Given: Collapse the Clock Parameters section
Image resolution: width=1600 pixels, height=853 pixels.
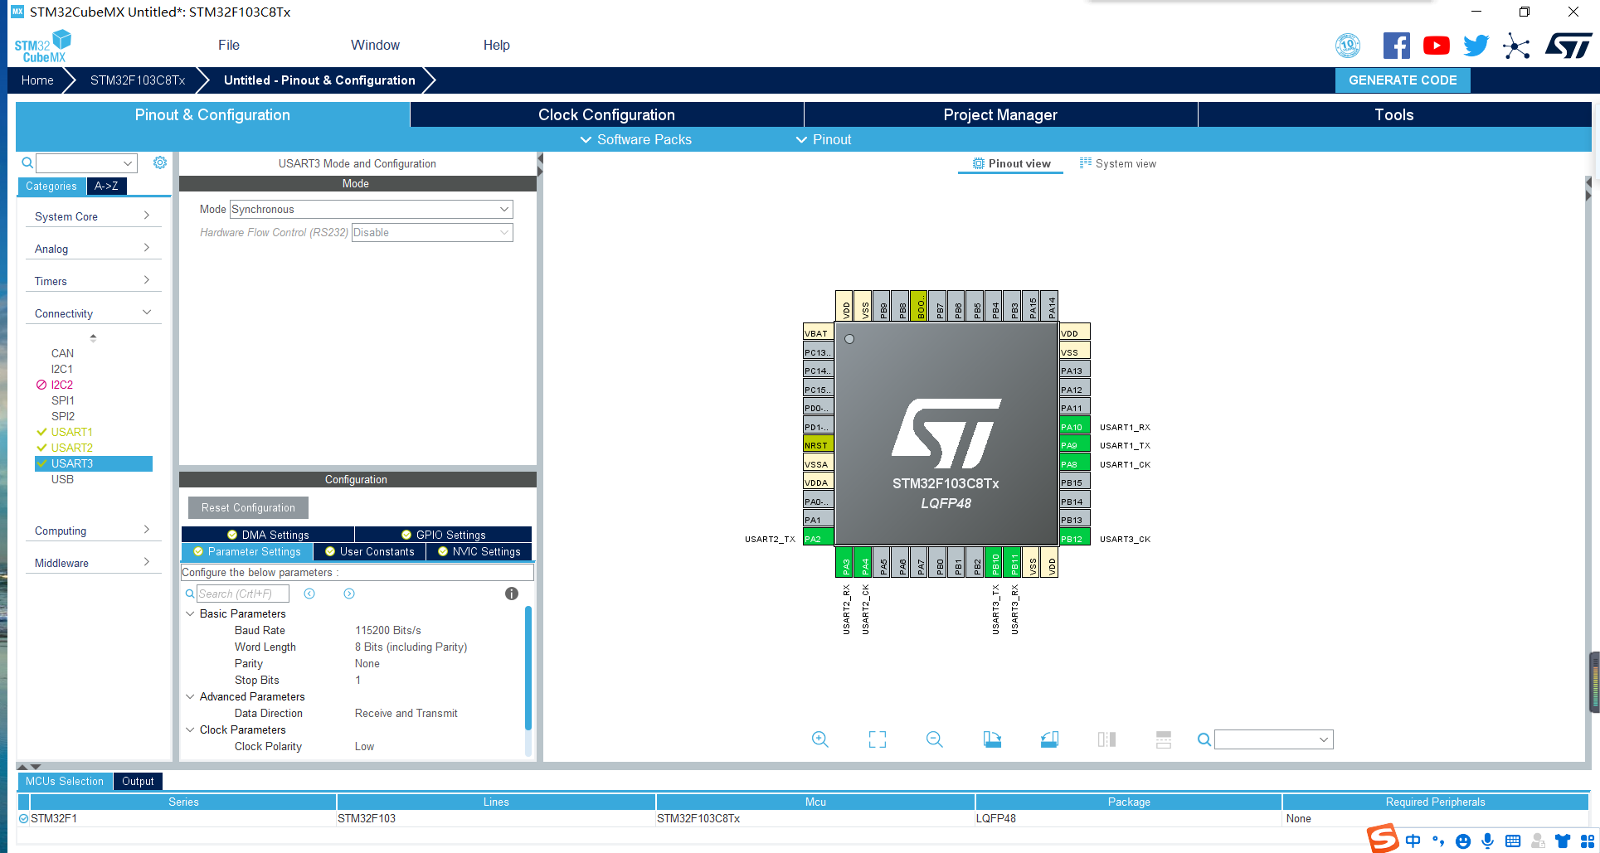Looking at the screenshot, I should pyautogui.click(x=190, y=729).
